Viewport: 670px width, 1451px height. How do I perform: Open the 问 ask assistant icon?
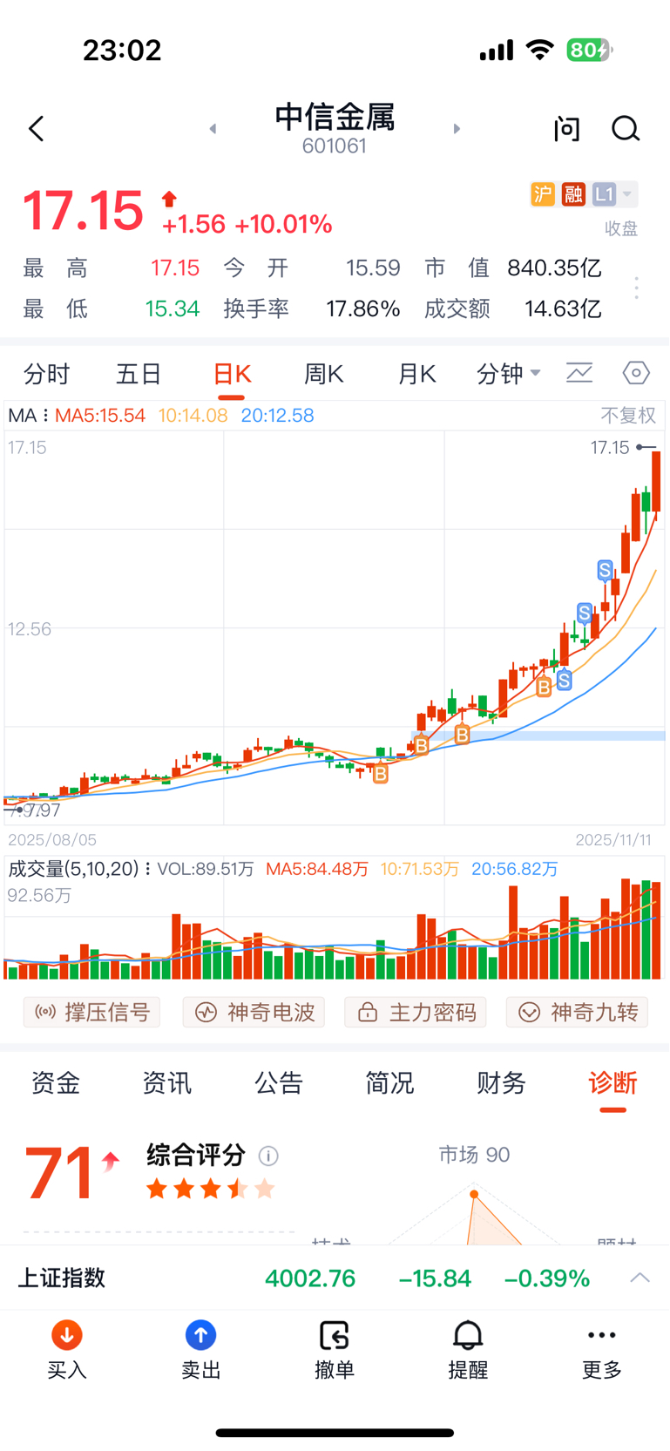click(567, 129)
